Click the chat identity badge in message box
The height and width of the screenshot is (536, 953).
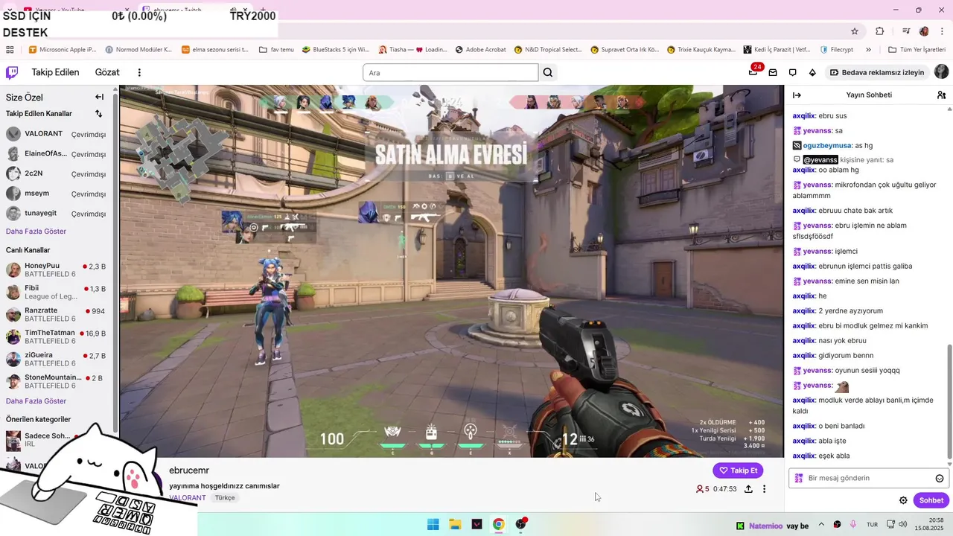click(799, 479)
